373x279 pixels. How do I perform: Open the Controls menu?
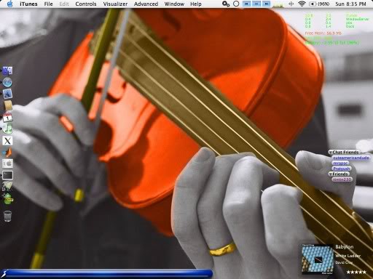86,4
